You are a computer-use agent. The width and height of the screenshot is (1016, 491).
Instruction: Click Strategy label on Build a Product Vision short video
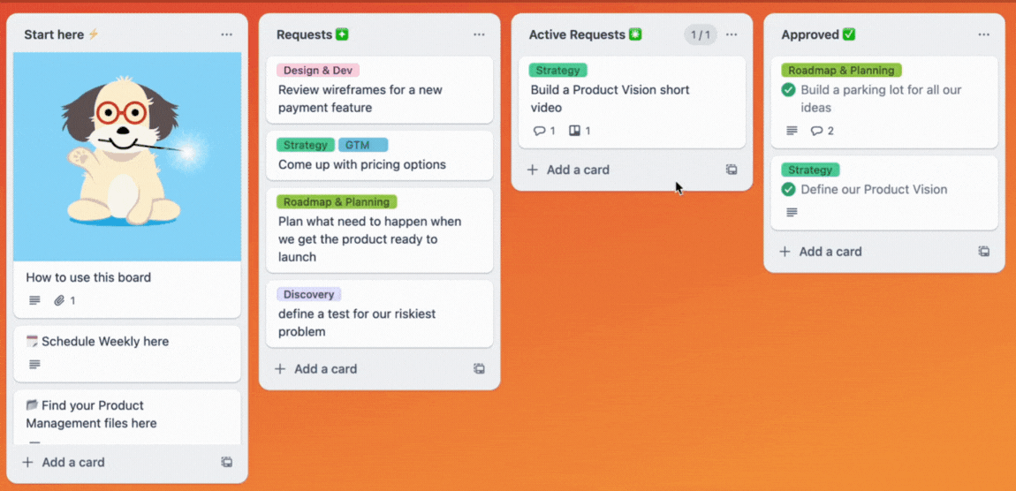click(x=557, y=71)
